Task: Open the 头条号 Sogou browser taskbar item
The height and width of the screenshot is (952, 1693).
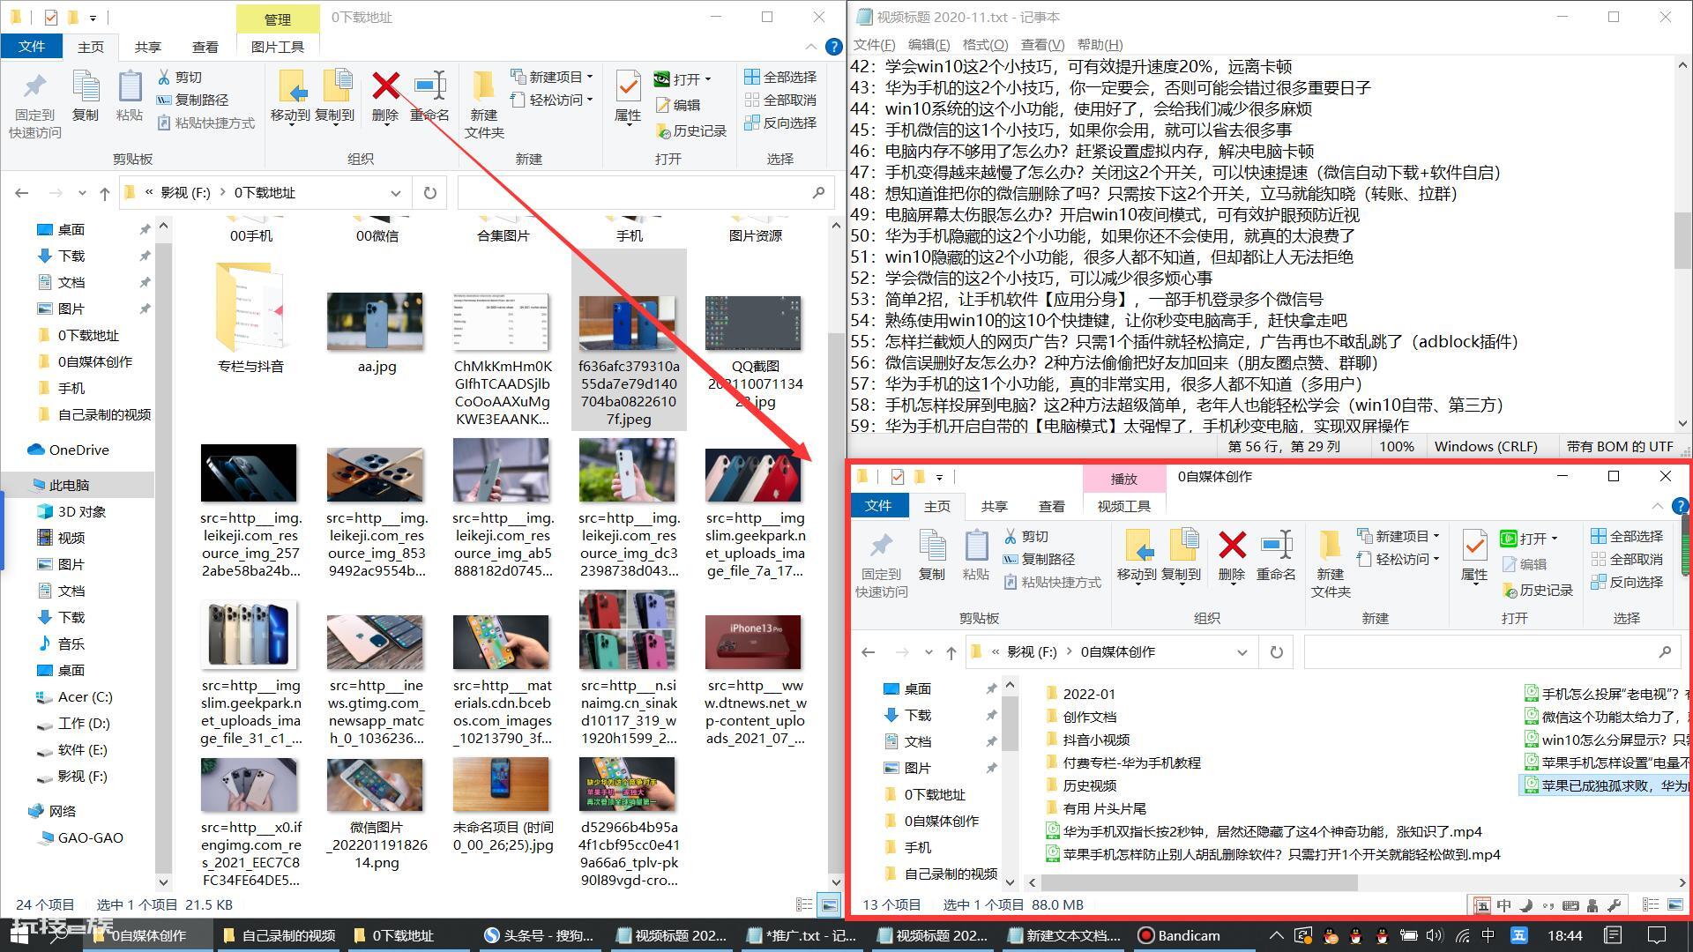Action: [539, 935]
